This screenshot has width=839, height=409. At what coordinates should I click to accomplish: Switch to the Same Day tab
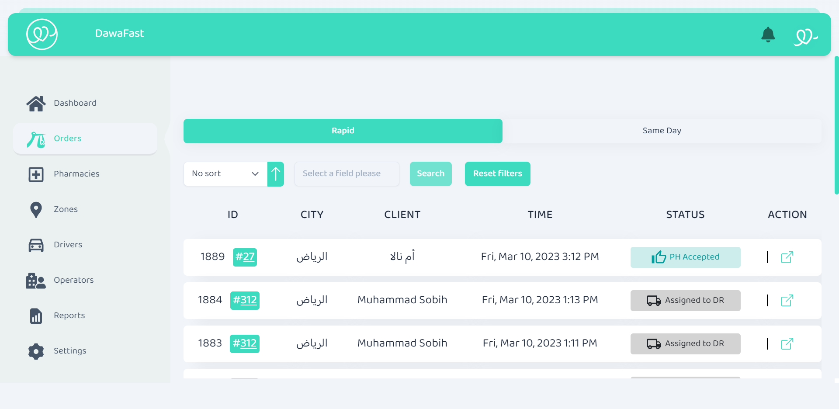[662, 131]
